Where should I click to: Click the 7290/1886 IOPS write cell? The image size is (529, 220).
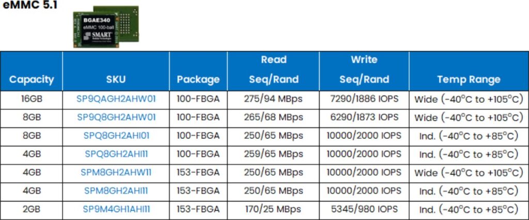tap(364, 99)
